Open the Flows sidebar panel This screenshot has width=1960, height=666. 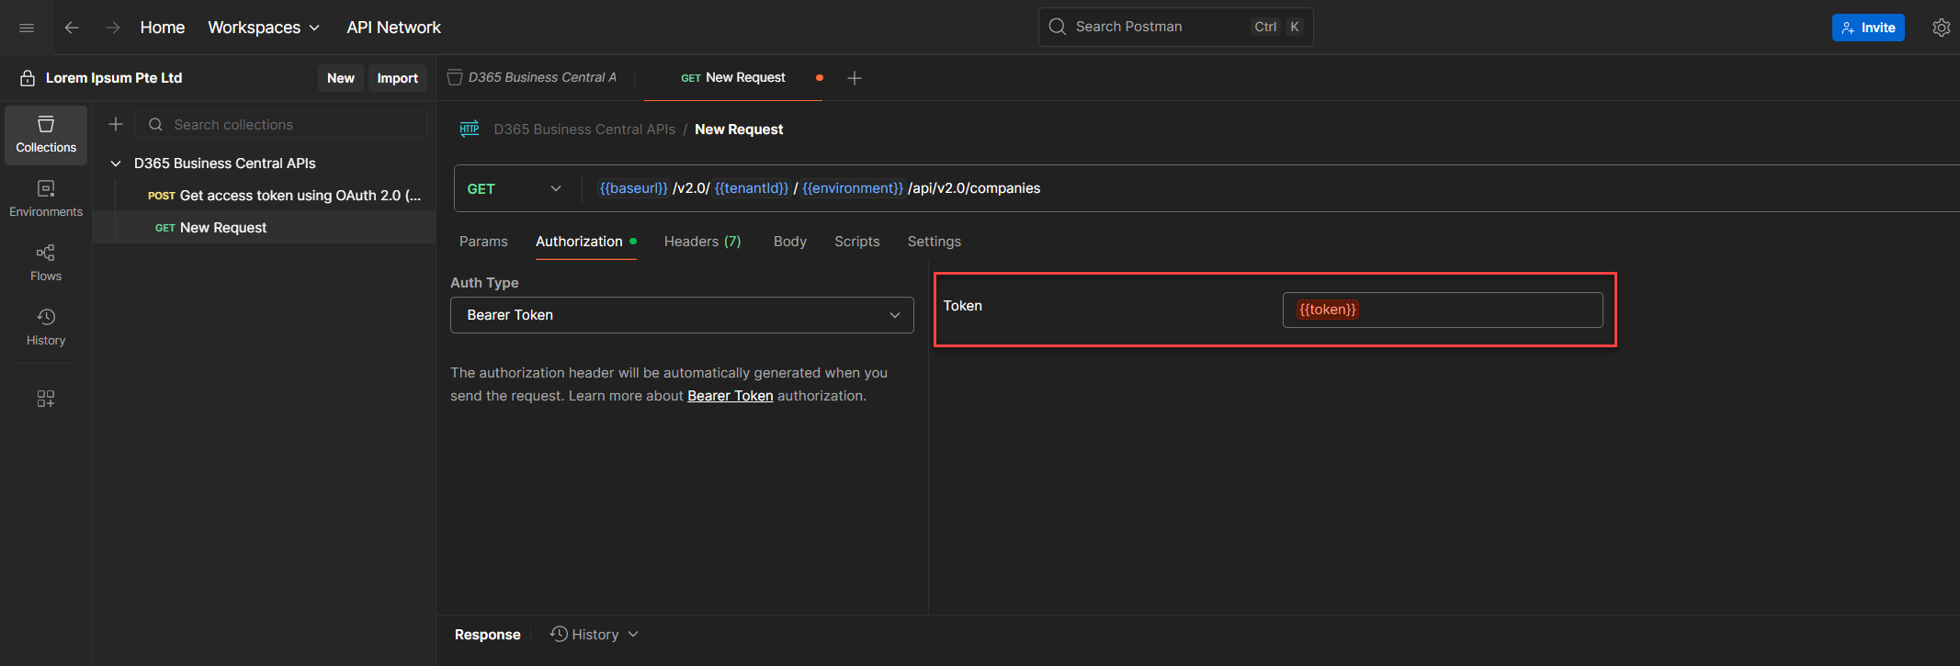coord(46,264)
